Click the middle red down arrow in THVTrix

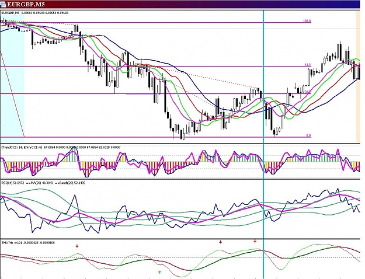click(220, 242)
